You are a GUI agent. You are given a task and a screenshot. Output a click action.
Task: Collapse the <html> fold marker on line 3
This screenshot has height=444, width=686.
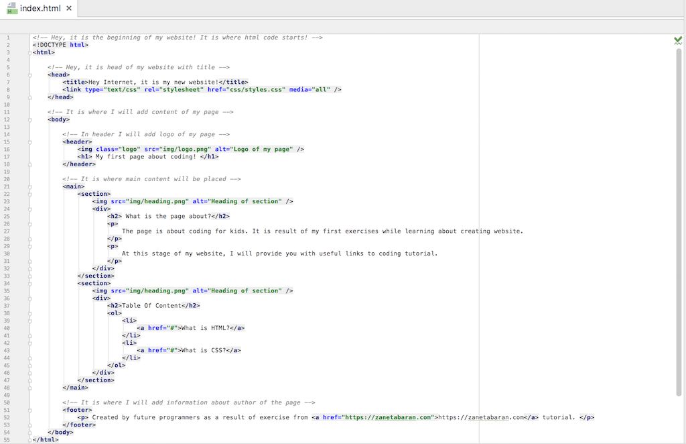coord(29,52)
